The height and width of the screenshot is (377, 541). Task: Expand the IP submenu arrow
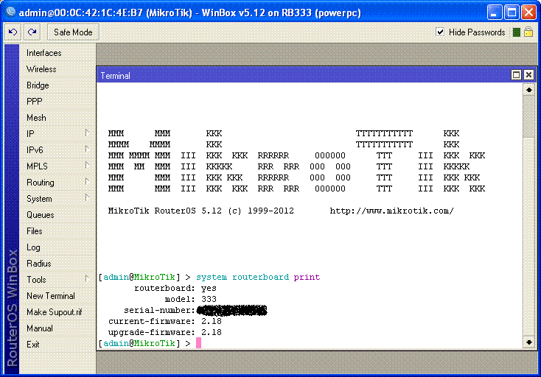tap(87, 133)
